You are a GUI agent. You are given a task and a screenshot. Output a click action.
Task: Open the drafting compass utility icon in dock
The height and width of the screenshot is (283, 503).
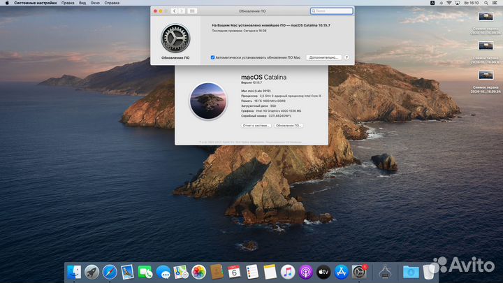tap(385, 273)
